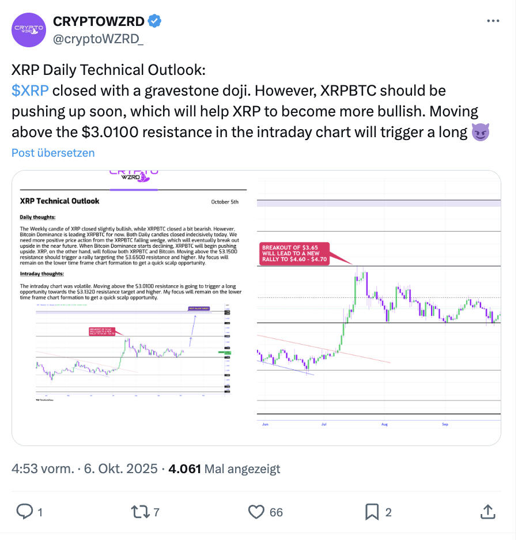Image resolution: width=518 pixels, height=540 pixels.
Task: Click the share upload icon
Action: point(487,511)
